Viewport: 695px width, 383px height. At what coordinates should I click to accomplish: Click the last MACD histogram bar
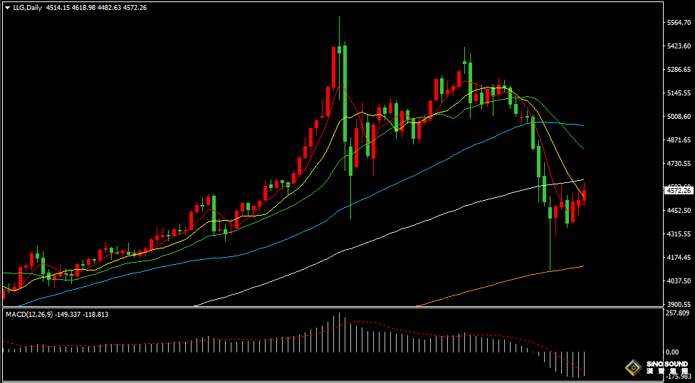click(585, 363)
